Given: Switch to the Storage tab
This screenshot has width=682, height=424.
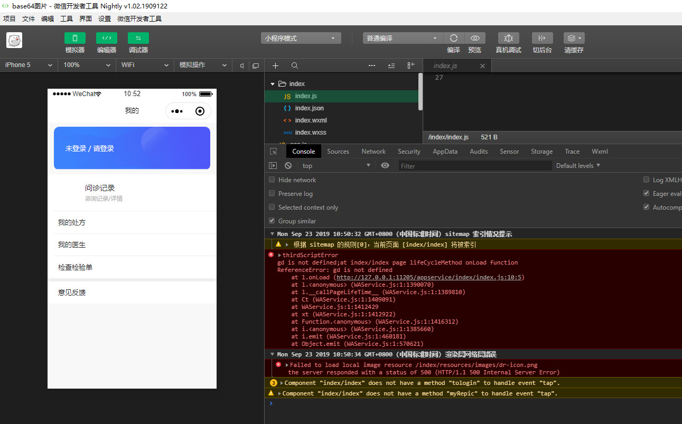Looking at the screenshot, I should tap(541, 152).
